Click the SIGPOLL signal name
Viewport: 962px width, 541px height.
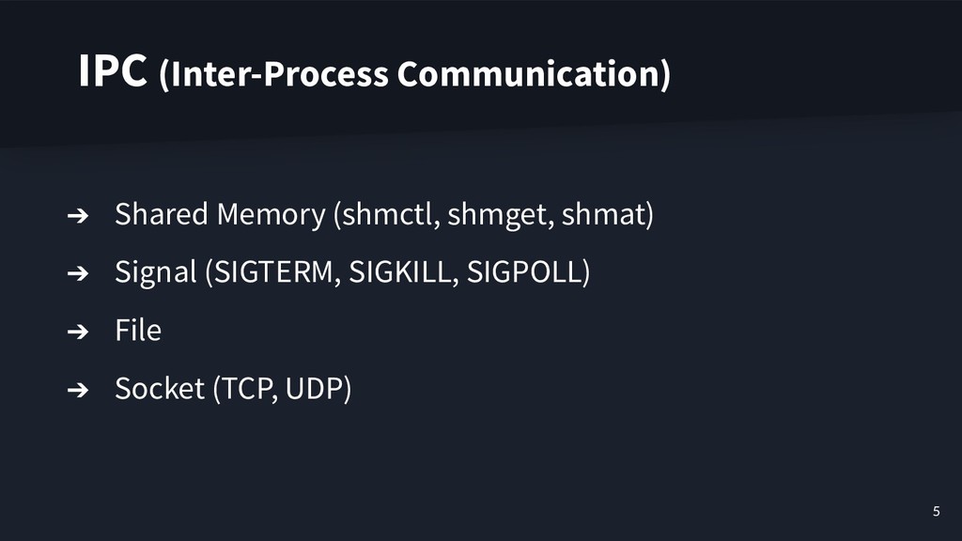click(x=524, y=271)
